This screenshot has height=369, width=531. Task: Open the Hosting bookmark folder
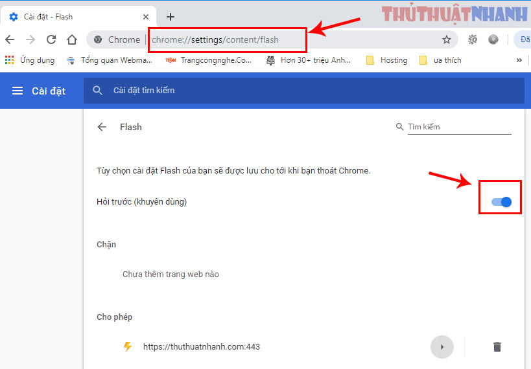[386, 60]
